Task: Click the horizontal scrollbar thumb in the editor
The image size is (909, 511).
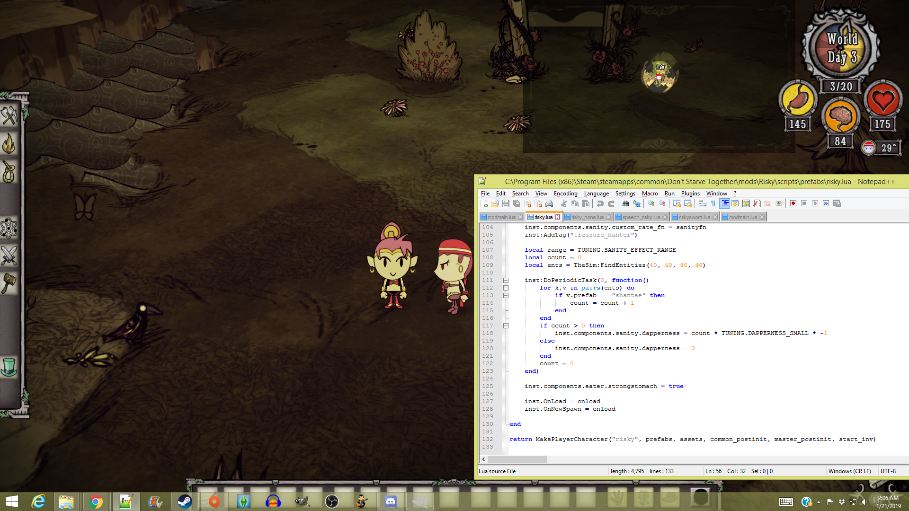Action: 517,459
